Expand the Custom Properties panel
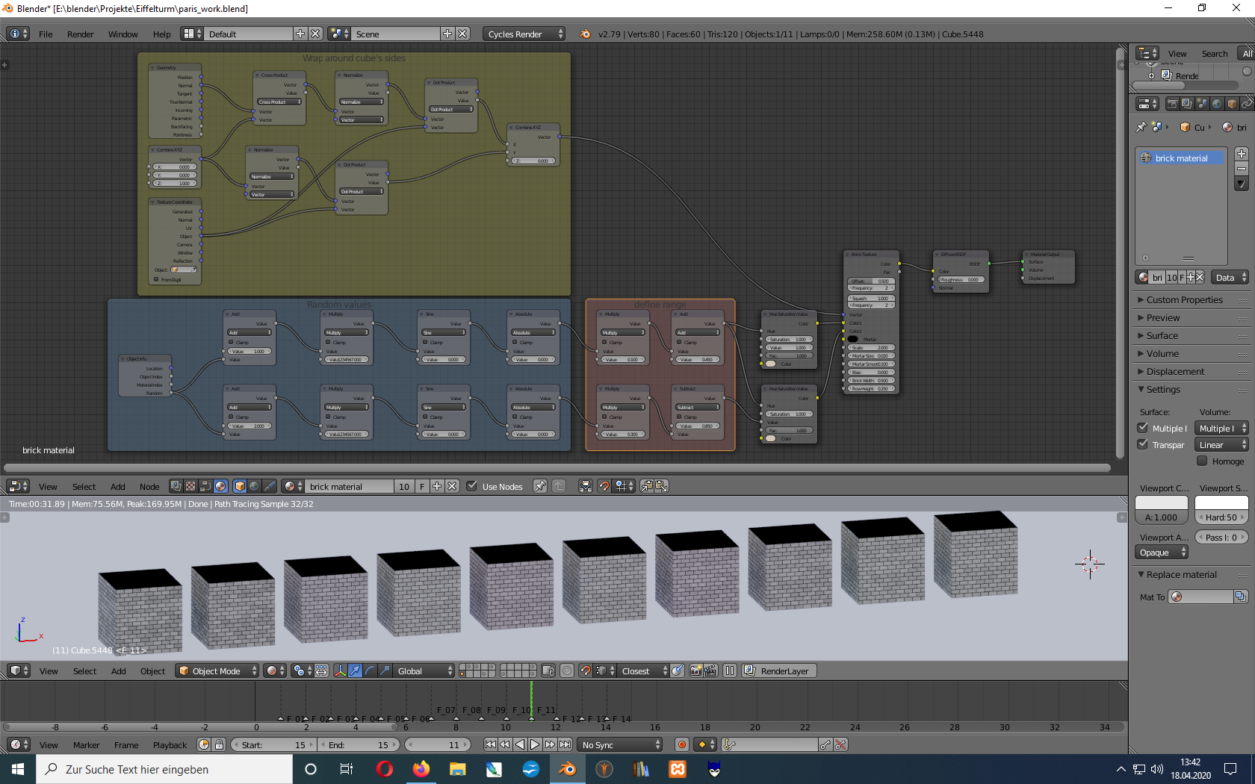The image size is (1255, 784). click(x=1184, y=299)
